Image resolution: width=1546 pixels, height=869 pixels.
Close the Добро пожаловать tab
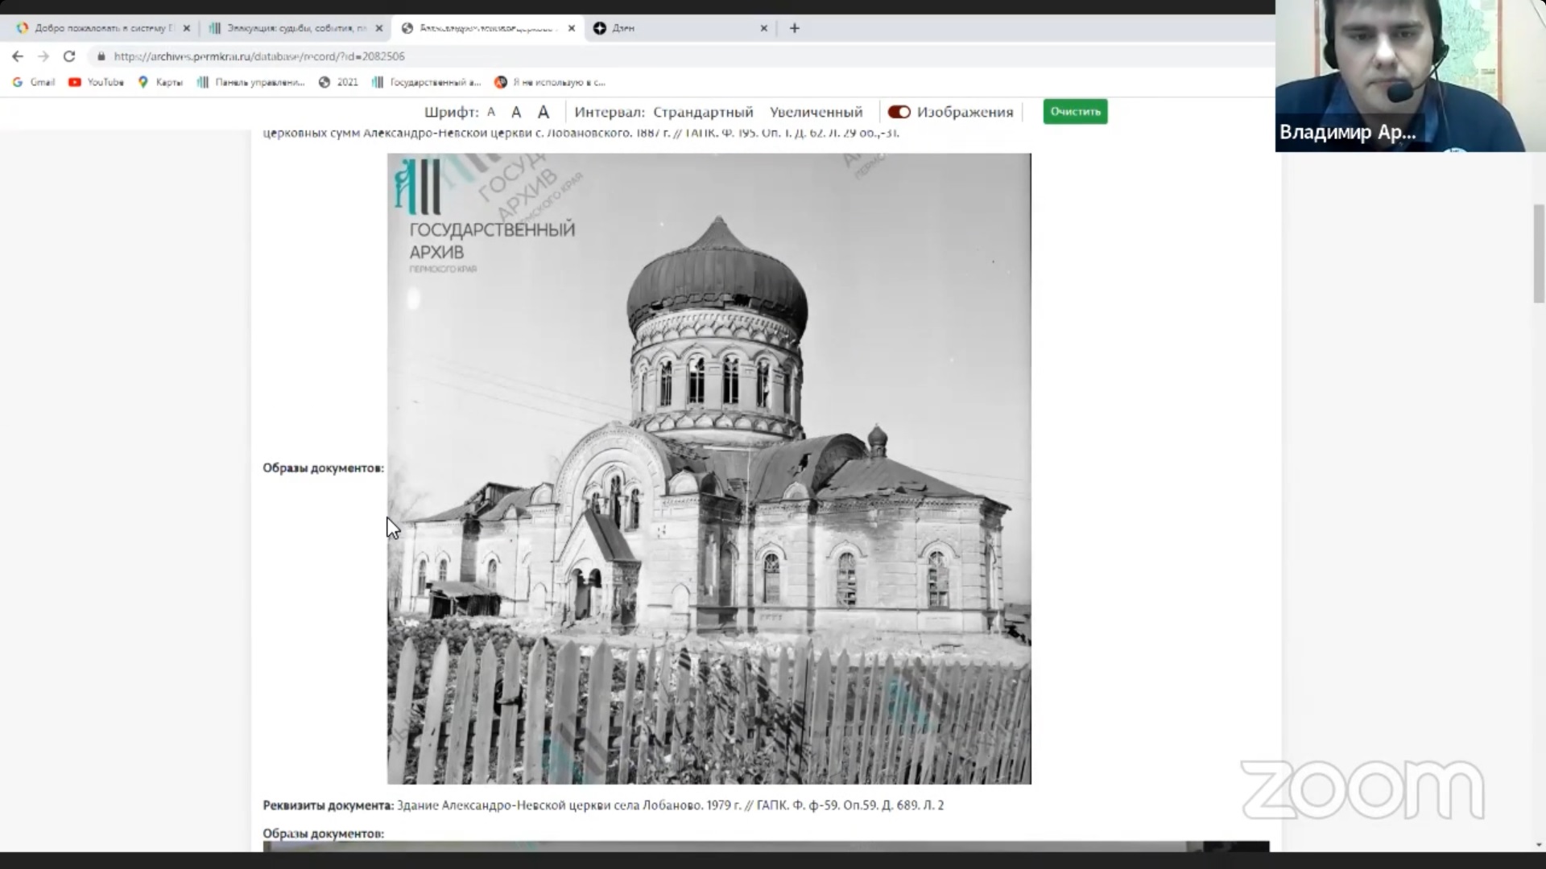click(186, 28)
